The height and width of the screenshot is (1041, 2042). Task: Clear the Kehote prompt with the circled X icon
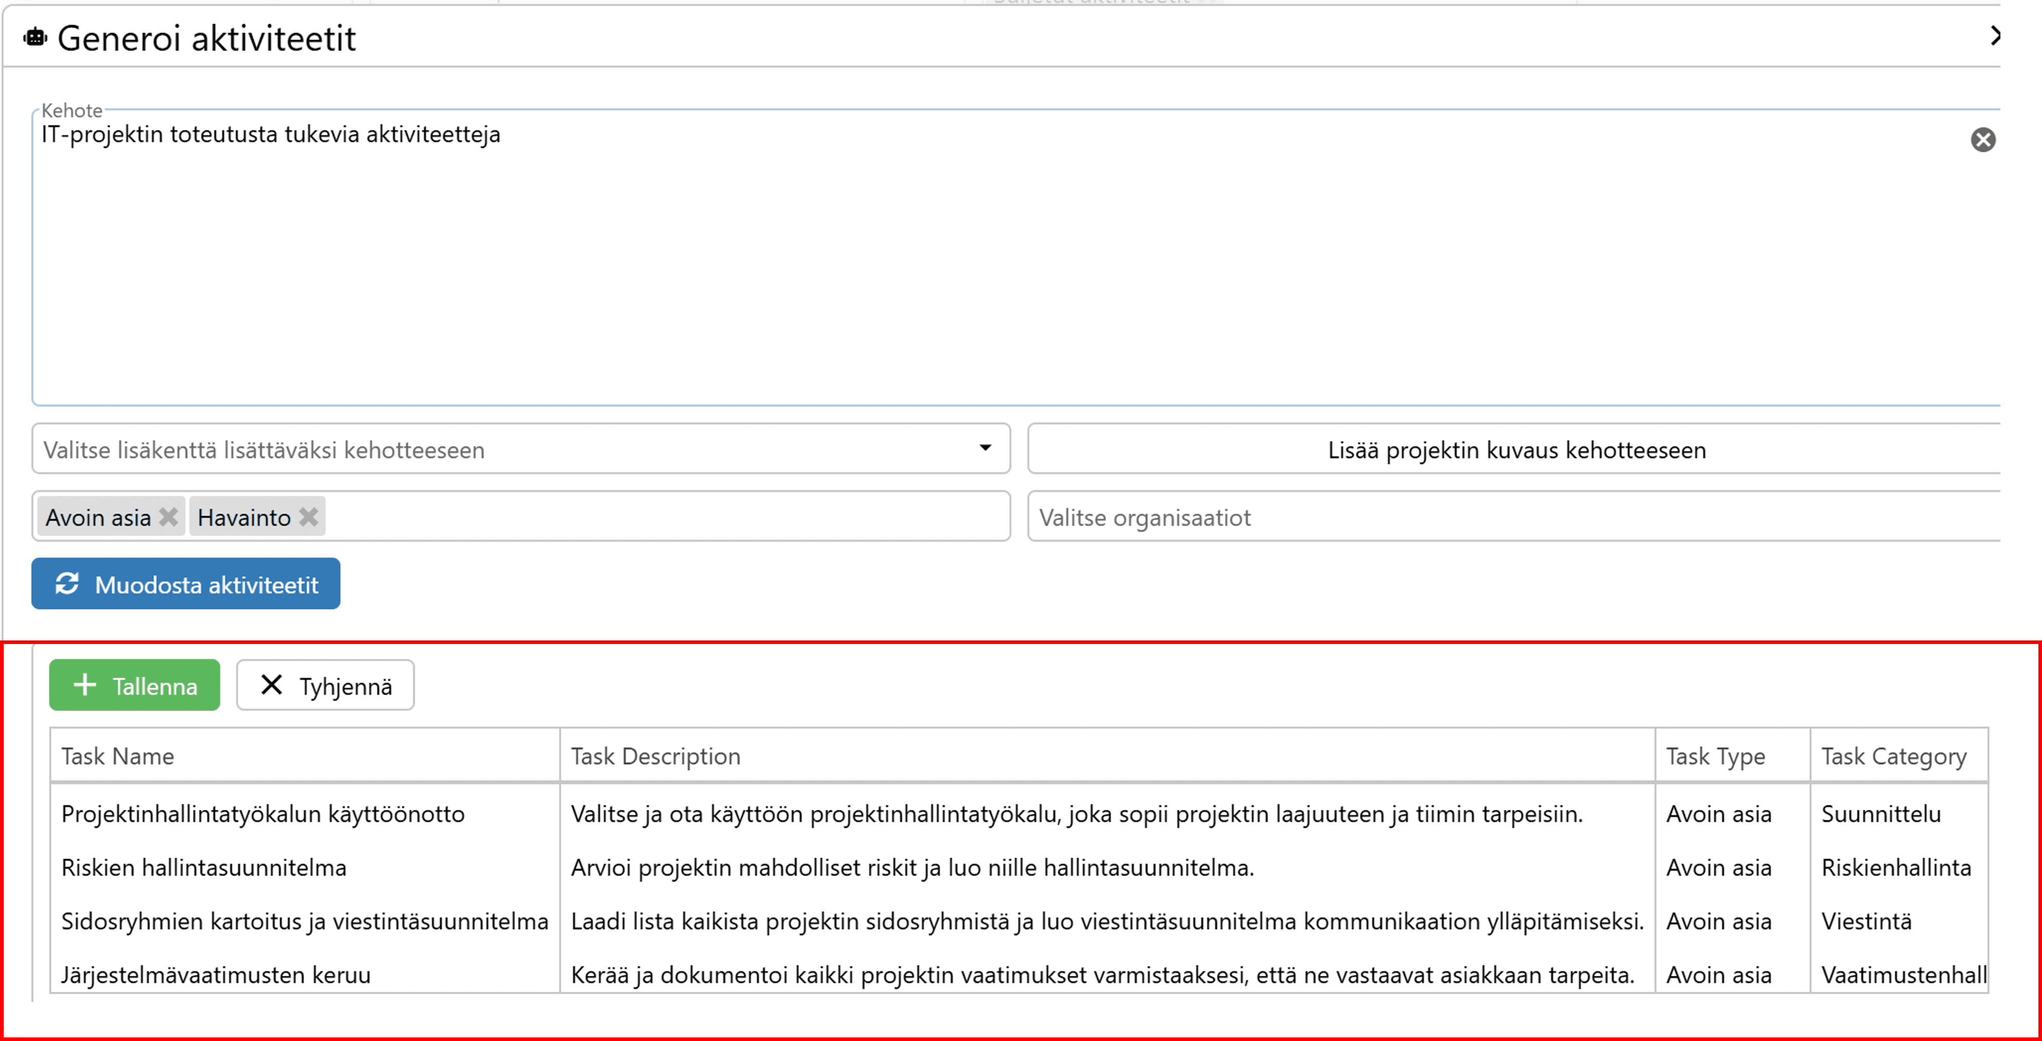1982,140
